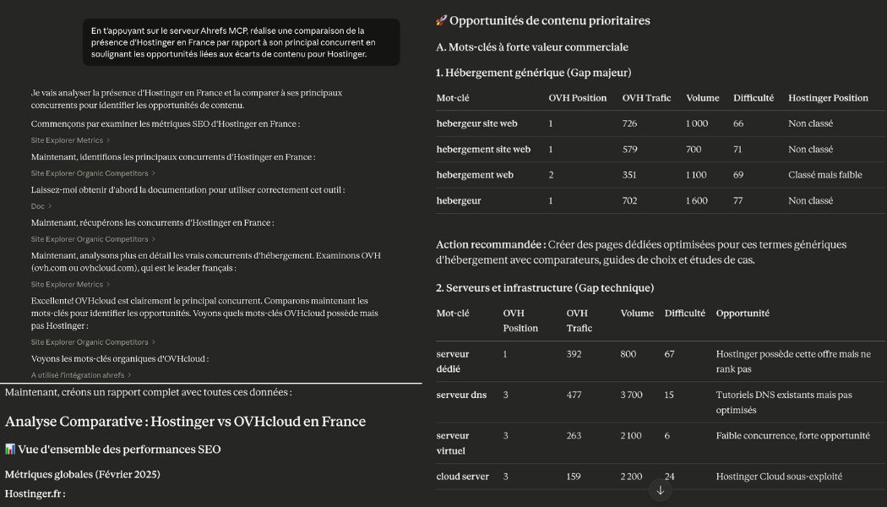Click the scroll-to-bottom arrow button
887x507 pixels.
coord(660,489)
